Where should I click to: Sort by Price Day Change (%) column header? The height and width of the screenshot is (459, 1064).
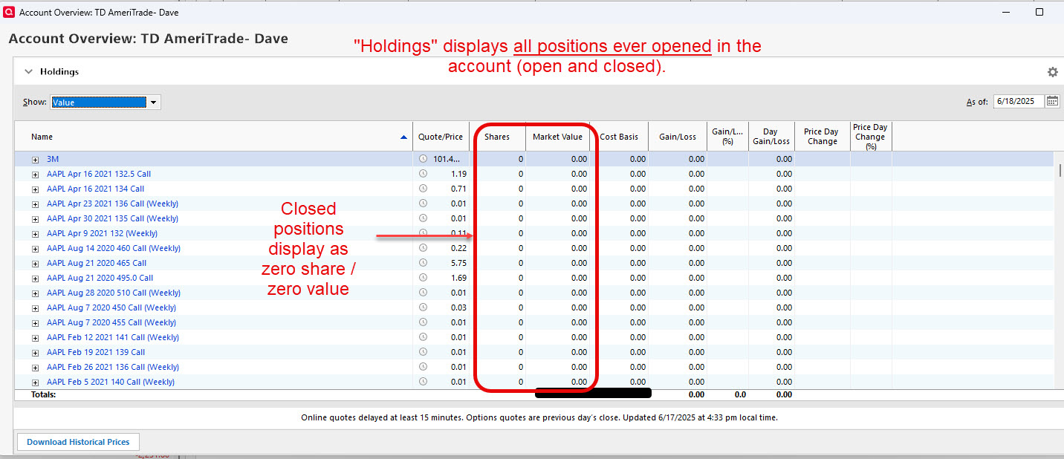tap(871, 137)
